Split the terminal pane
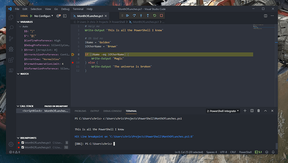288x163 pixels. click(x=252, y=111)
